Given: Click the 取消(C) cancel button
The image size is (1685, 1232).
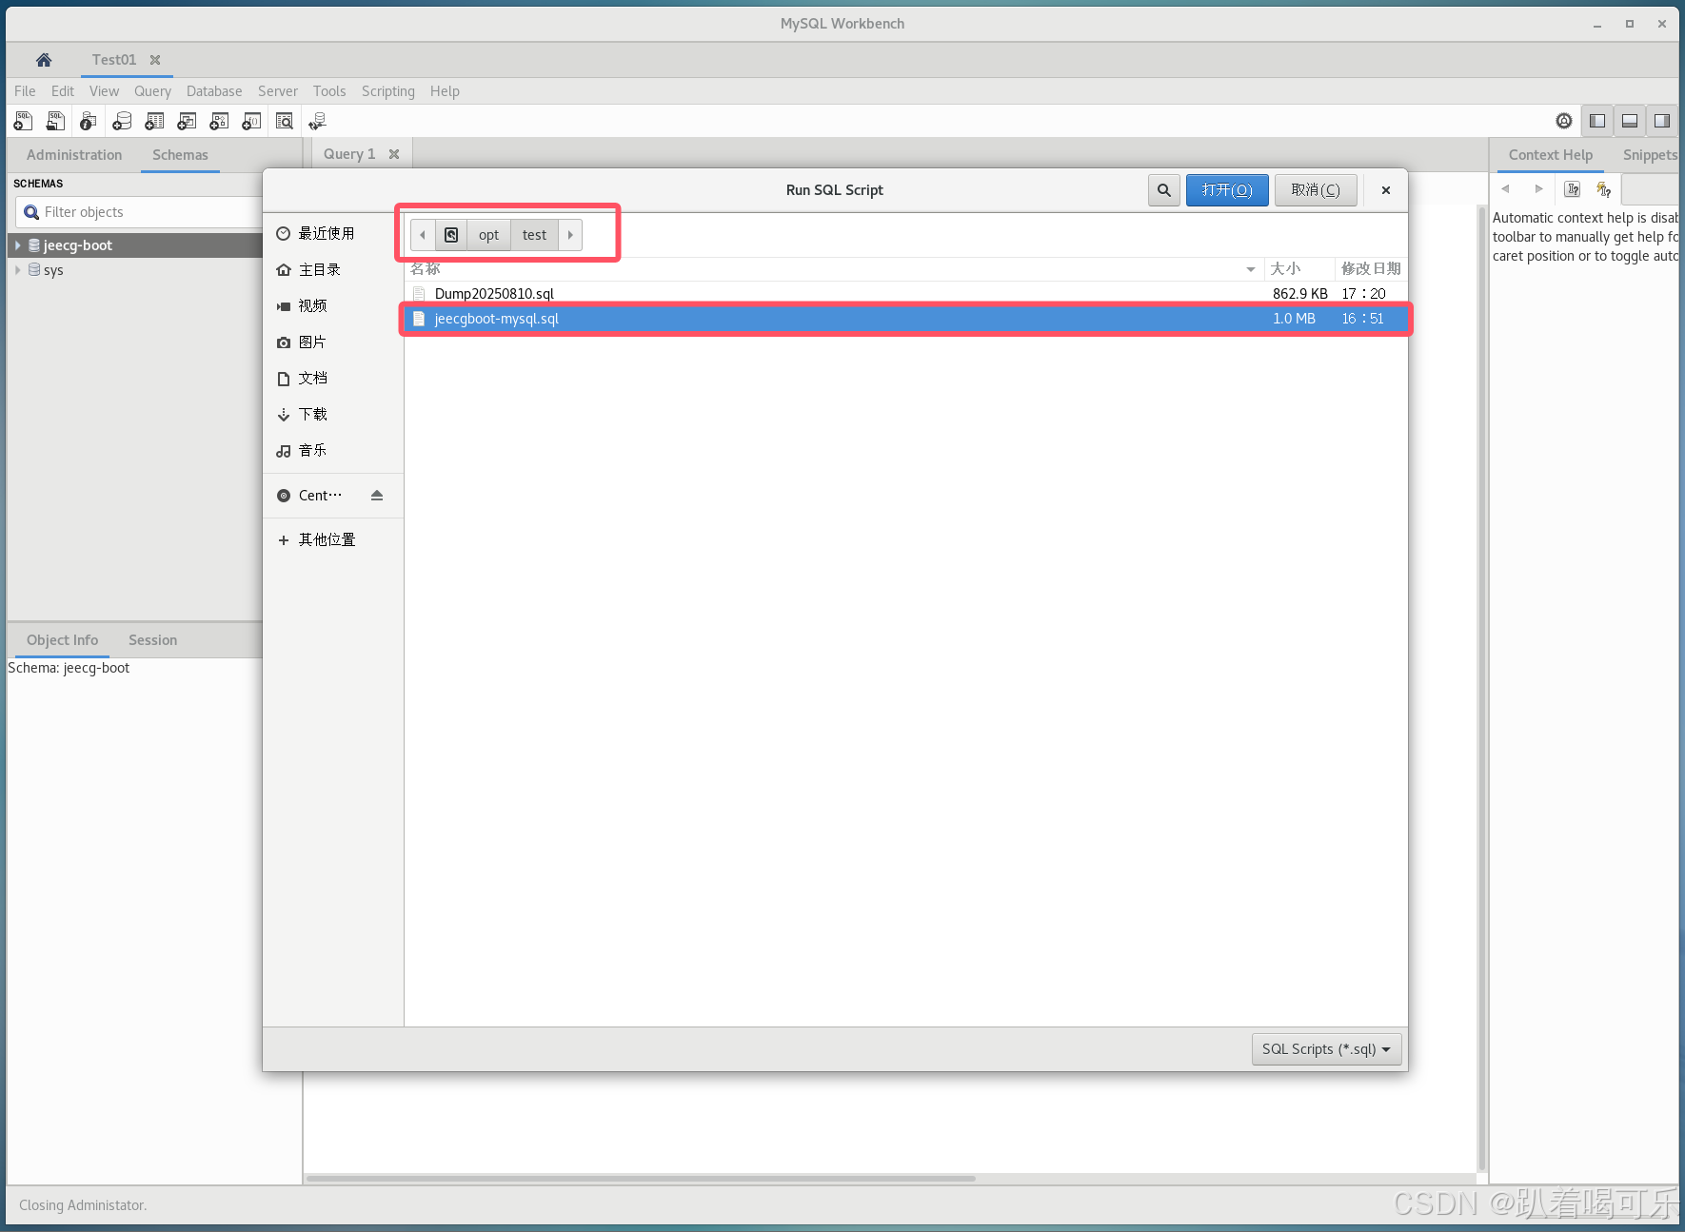Looking at the screenshot, I should (1316, 190).
